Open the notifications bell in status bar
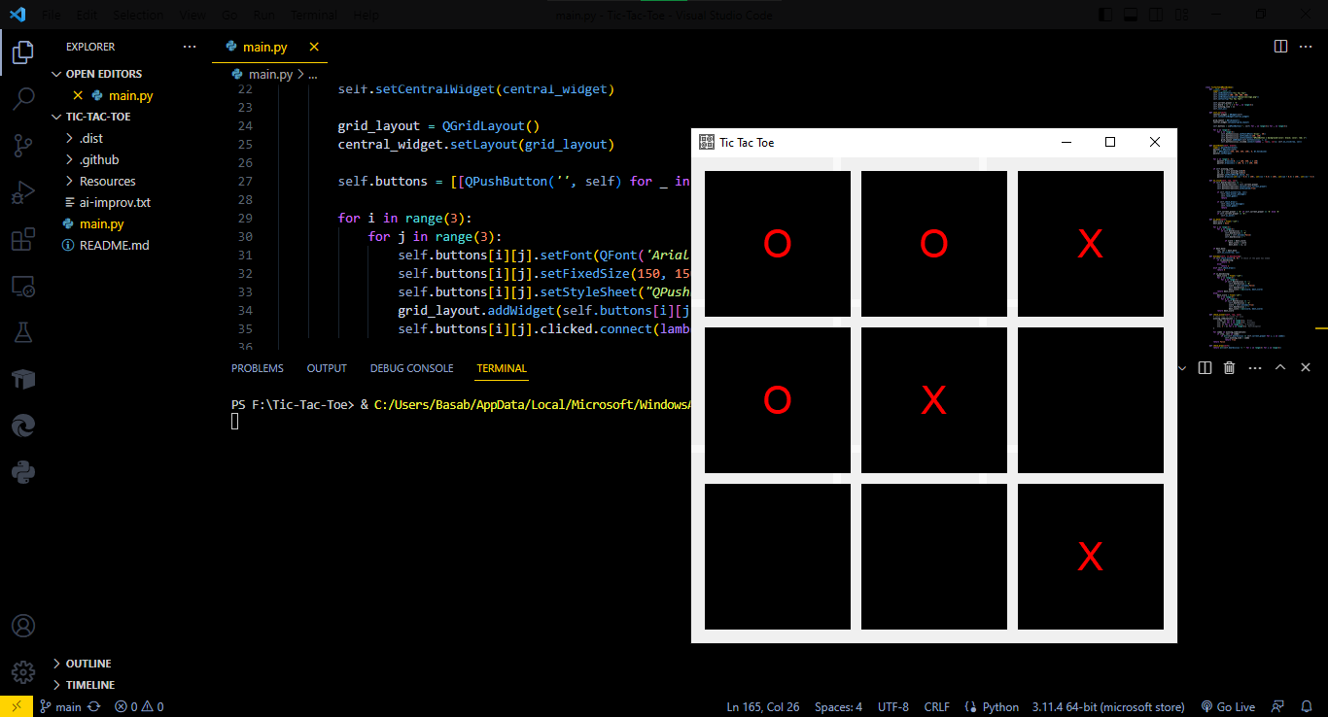The image size is (1328, 717). click(1305, 706)
